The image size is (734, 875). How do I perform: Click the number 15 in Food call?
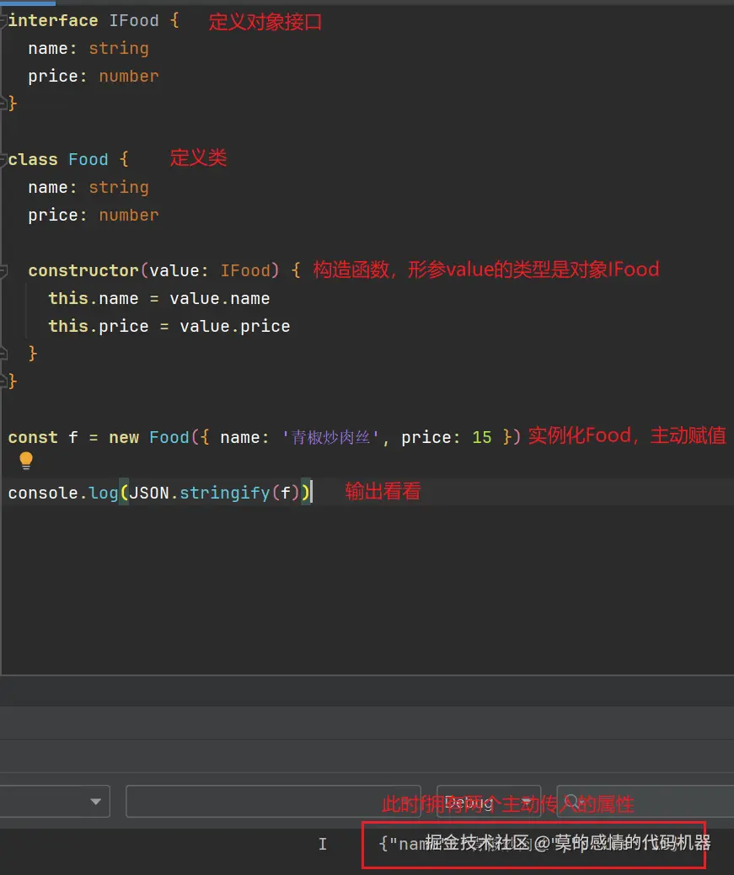point(481,438)
